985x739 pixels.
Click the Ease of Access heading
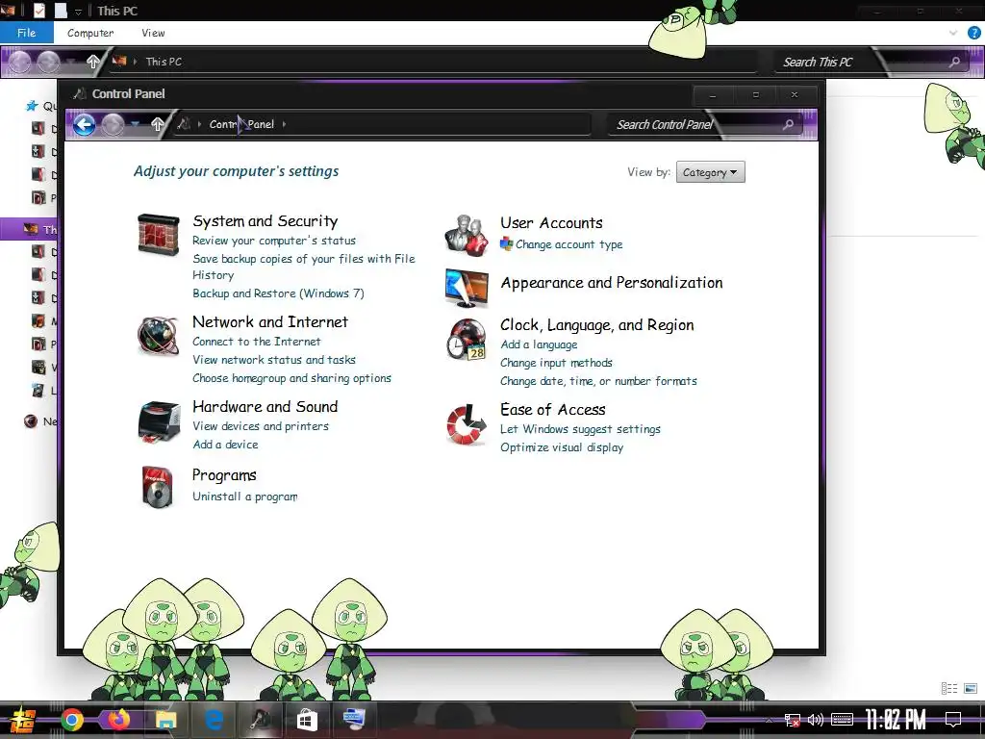(553, 410)
